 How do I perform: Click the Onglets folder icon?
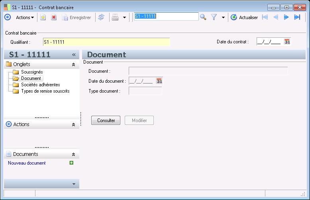[9, 64]
